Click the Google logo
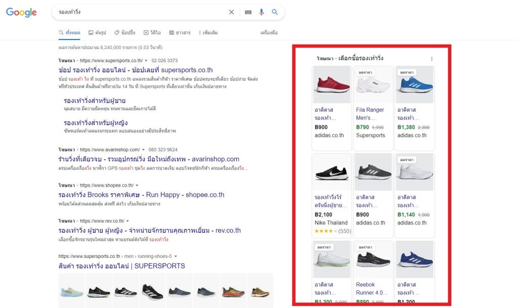The image size is (518, 308). 21,12
